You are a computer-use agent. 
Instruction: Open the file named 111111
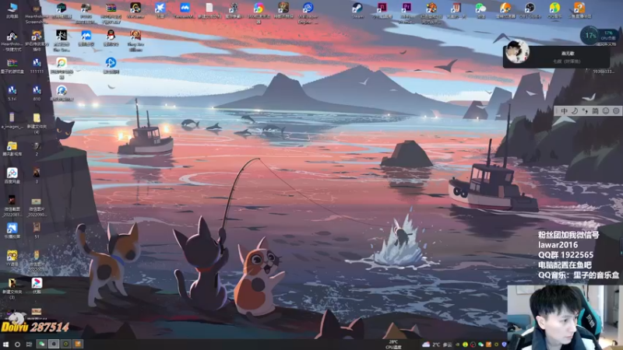tap(37, 66)
